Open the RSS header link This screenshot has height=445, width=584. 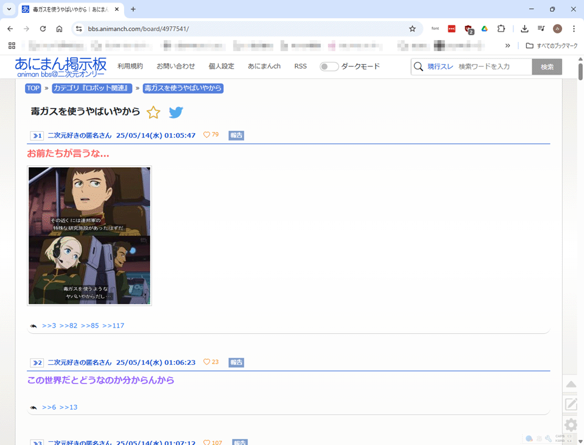tap(300, 66)
